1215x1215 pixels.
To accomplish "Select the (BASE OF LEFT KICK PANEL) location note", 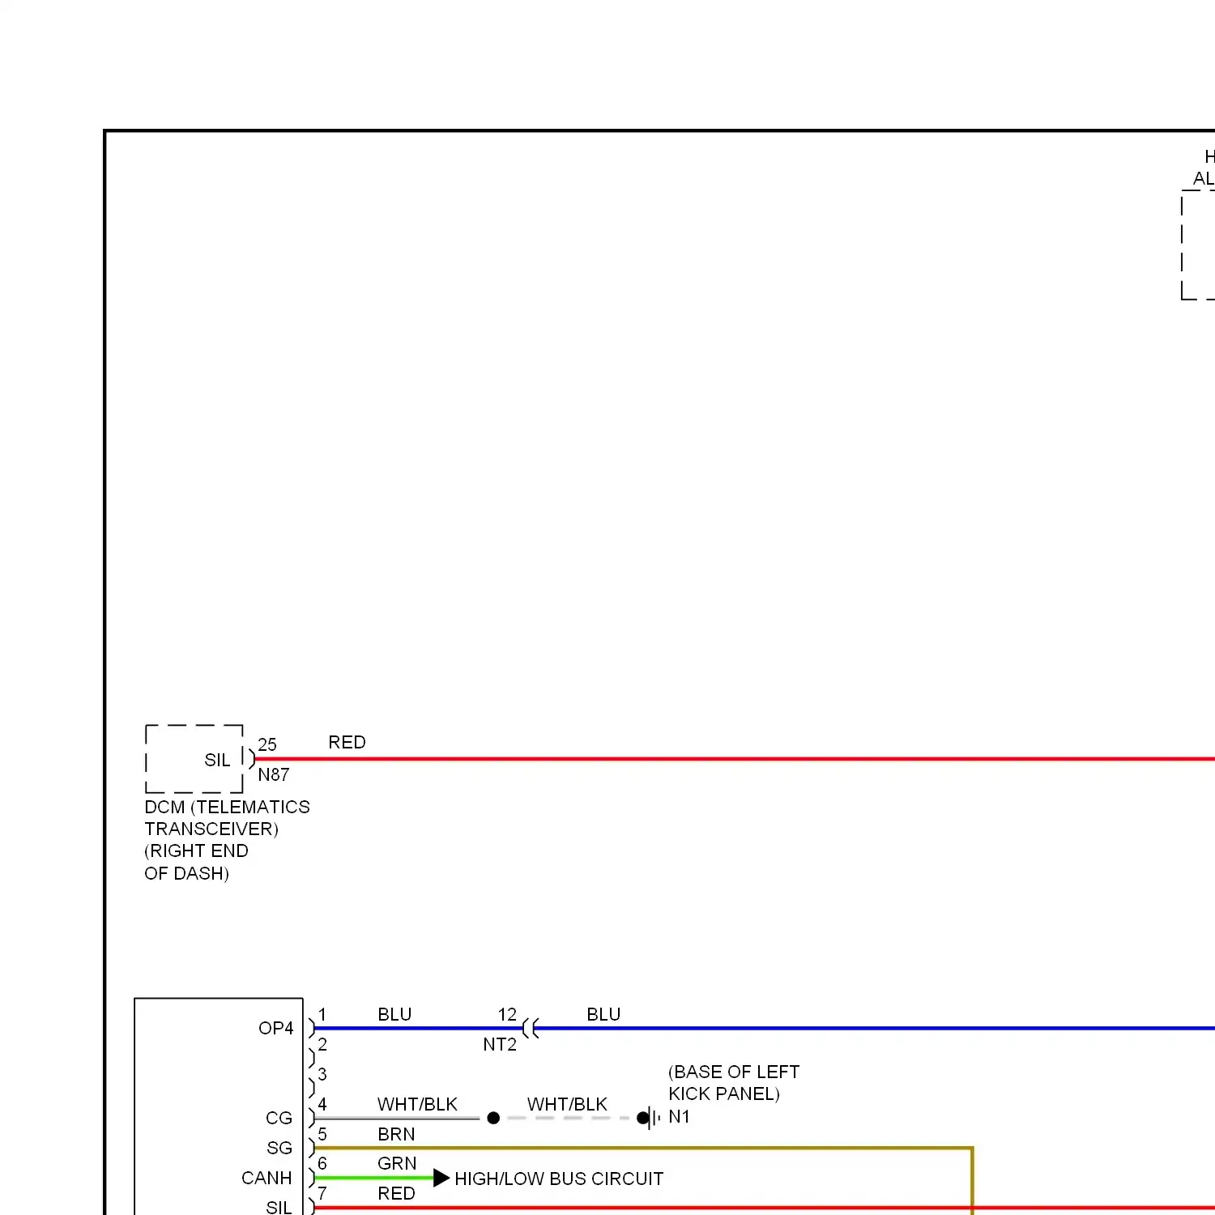I will (x=734, y=1083).
